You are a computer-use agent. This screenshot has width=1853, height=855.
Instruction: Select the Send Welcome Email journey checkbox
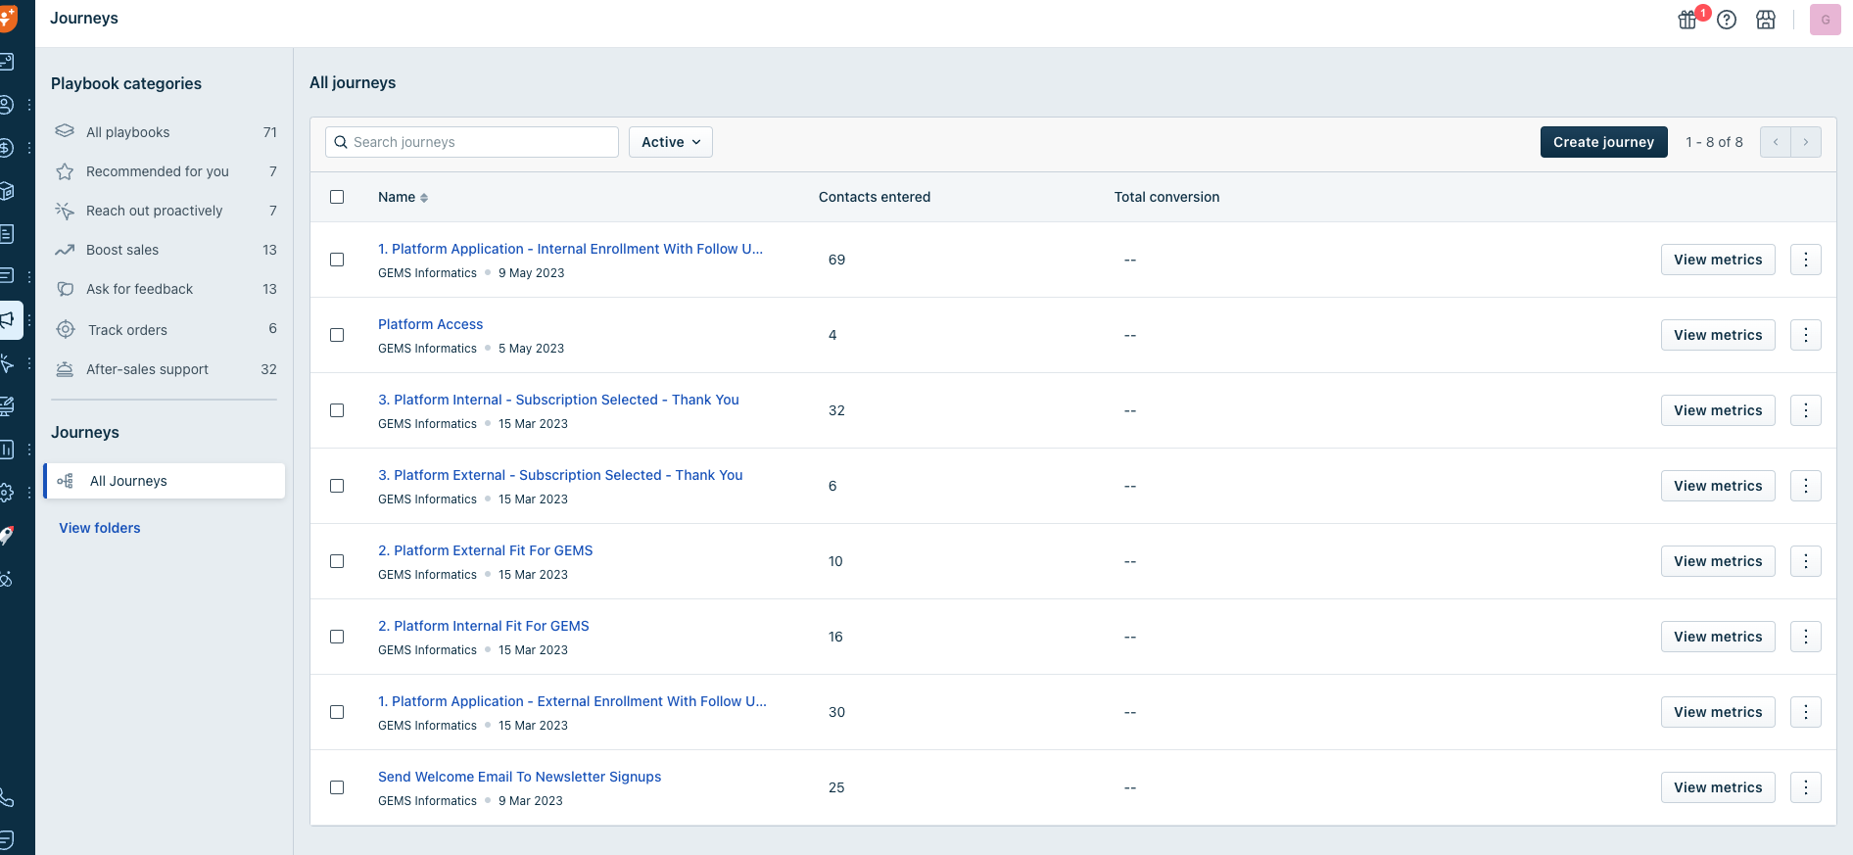pyautogui.click(x=337, y=787)
